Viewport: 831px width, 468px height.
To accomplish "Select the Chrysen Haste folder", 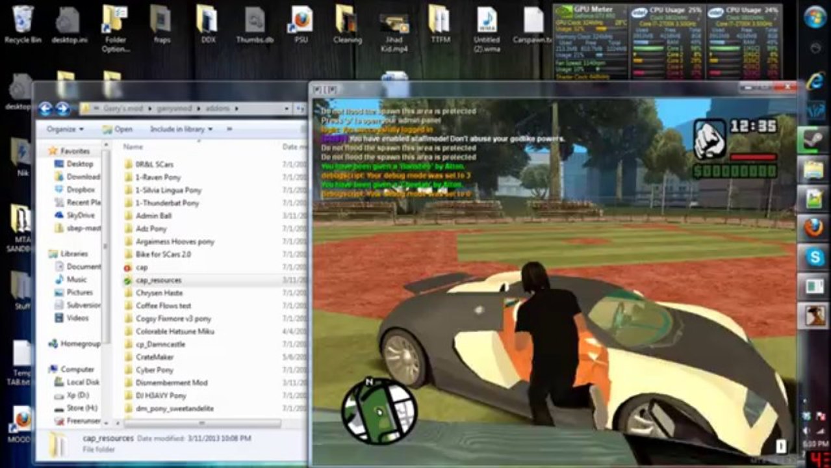I will (x=153, y=293).
